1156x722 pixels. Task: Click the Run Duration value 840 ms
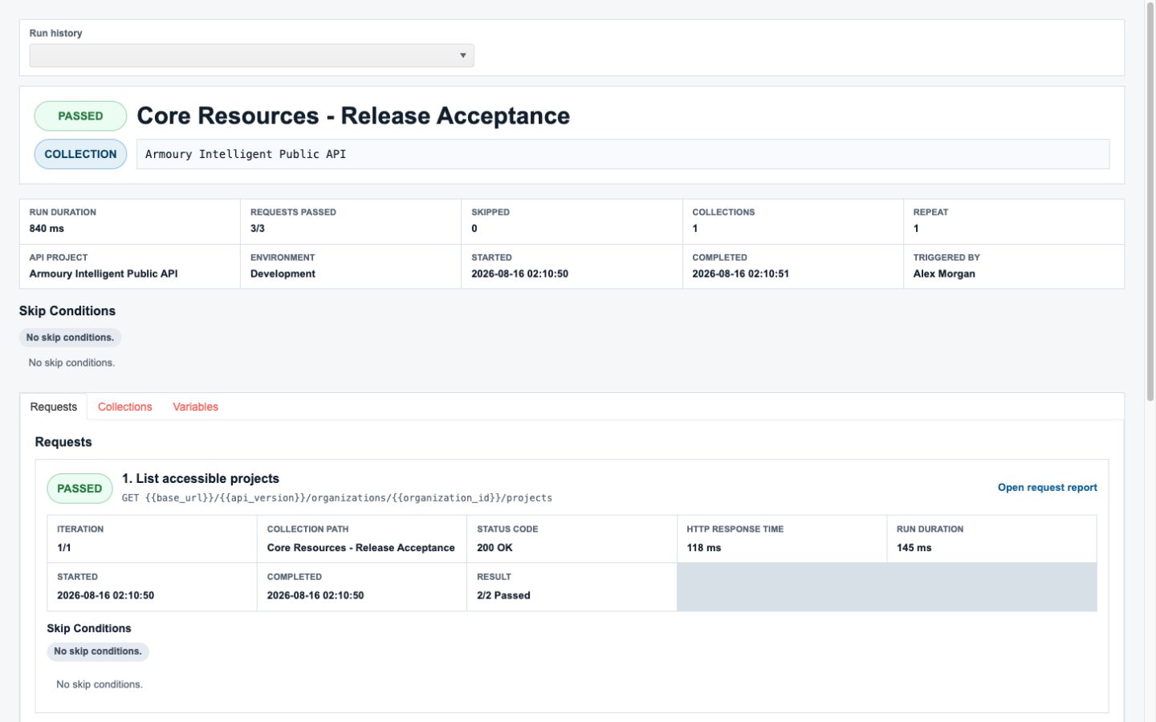click(47, 229)
